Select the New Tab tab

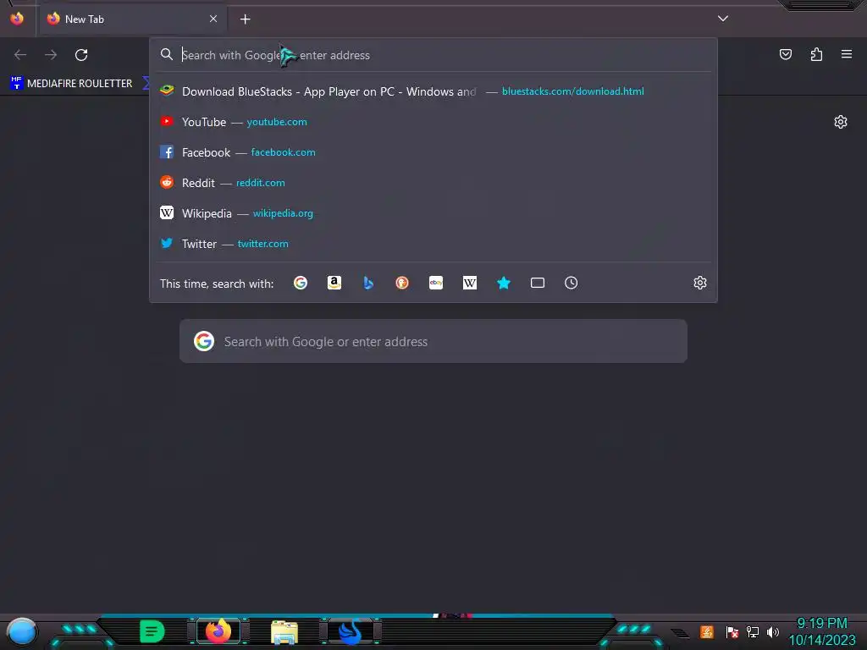pos(133,19)
